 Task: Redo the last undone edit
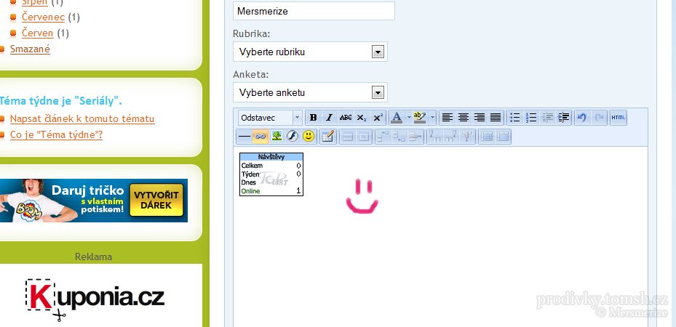pyautogui.click(x=599, y=118)
